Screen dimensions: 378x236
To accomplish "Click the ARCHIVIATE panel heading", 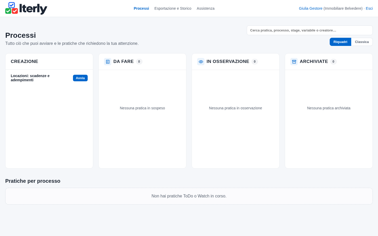I will (x=314, y=62).
